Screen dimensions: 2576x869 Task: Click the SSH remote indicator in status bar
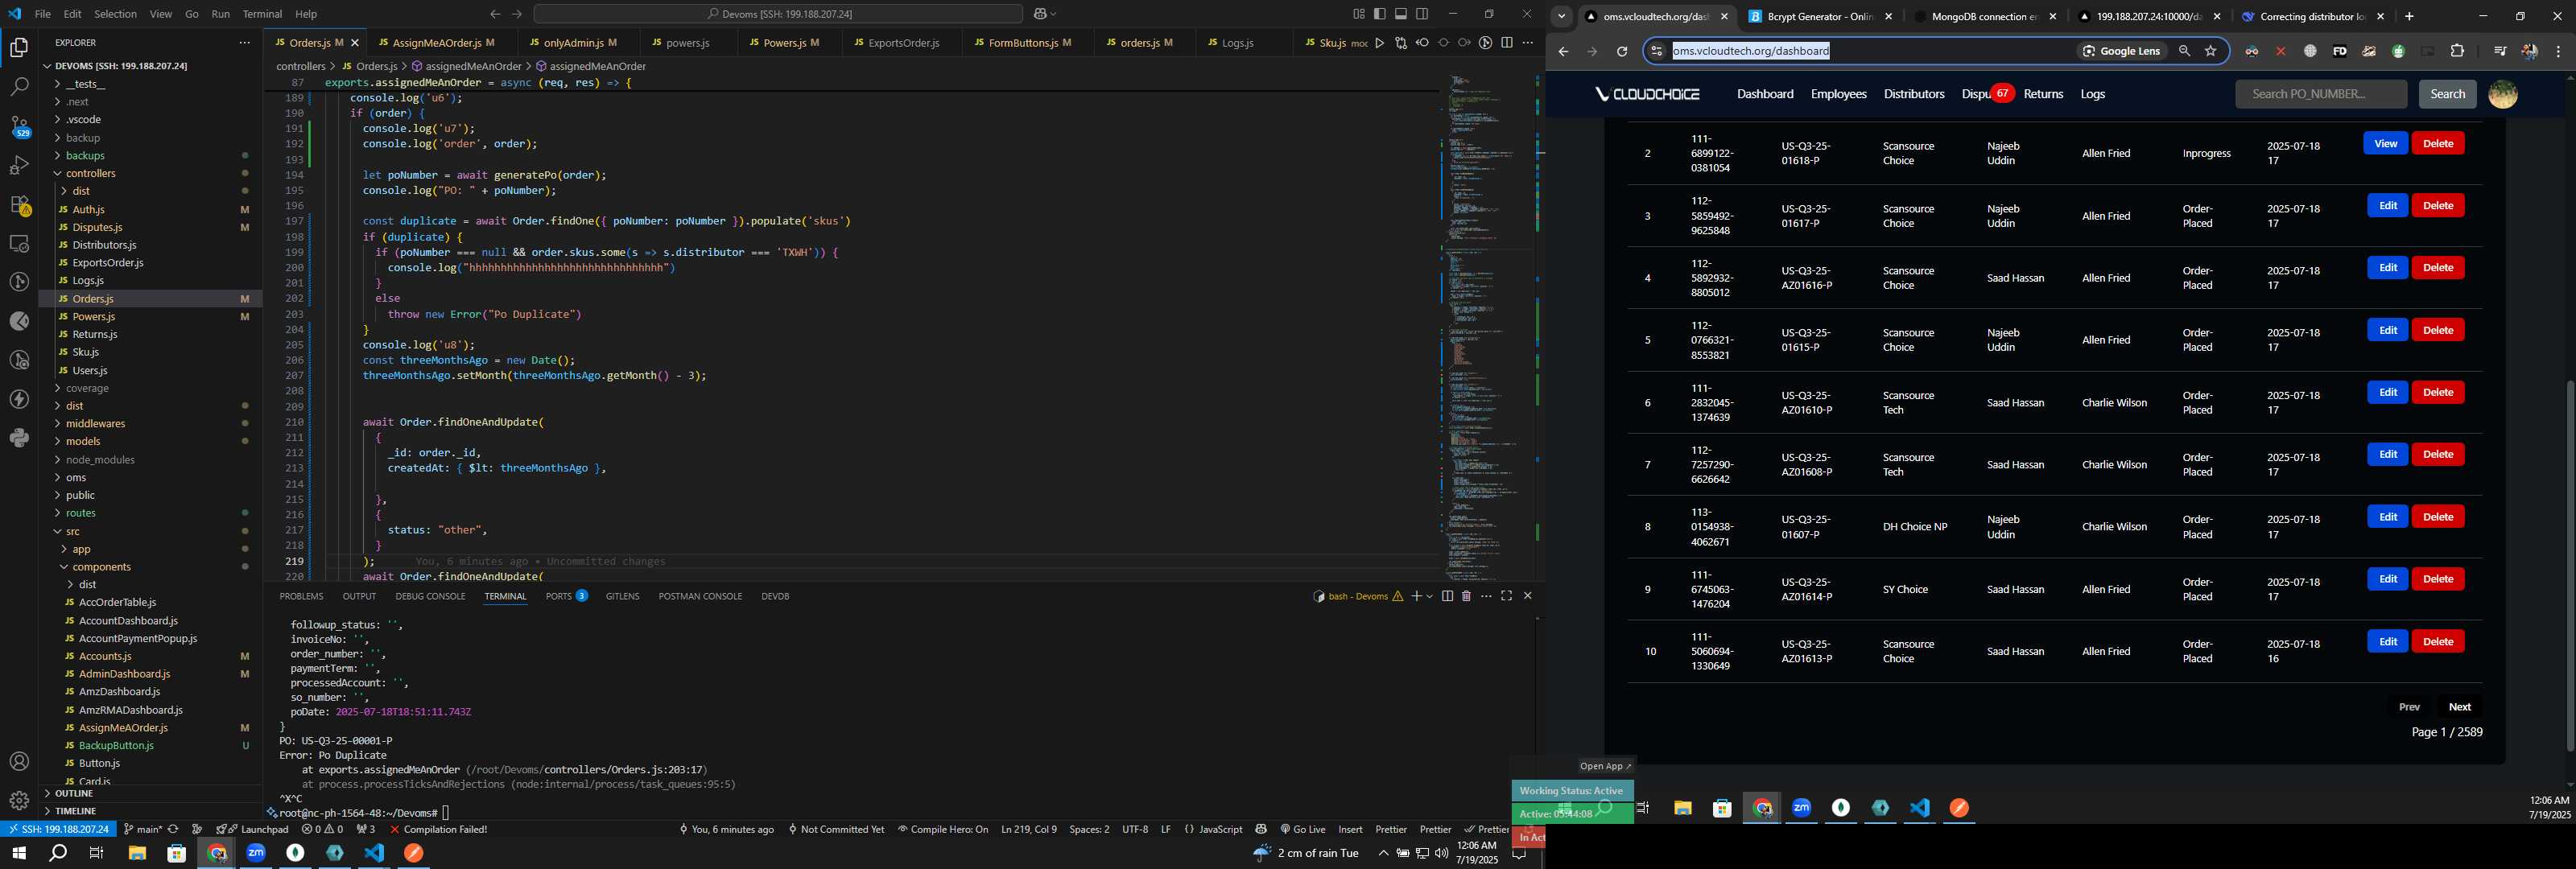pyautogui.click(x=58, y=829)
